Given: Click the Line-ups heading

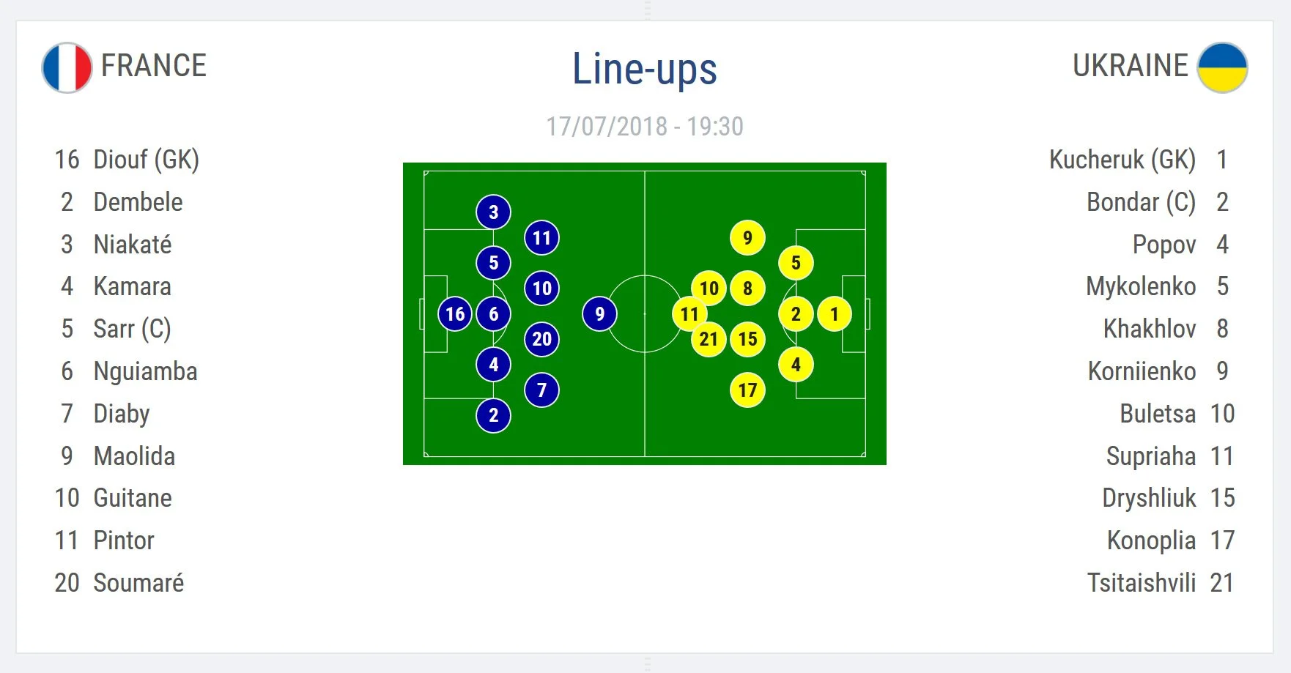Looking at the screenshot, I should (644, 69).
